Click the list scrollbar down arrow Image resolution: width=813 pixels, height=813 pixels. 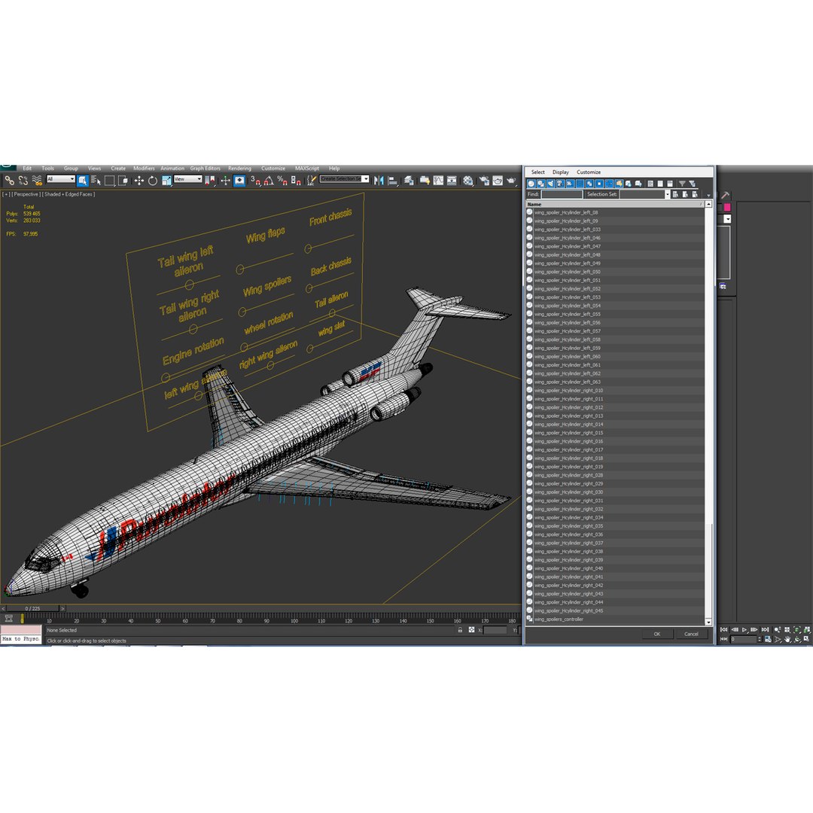click(x=708, y=622)
